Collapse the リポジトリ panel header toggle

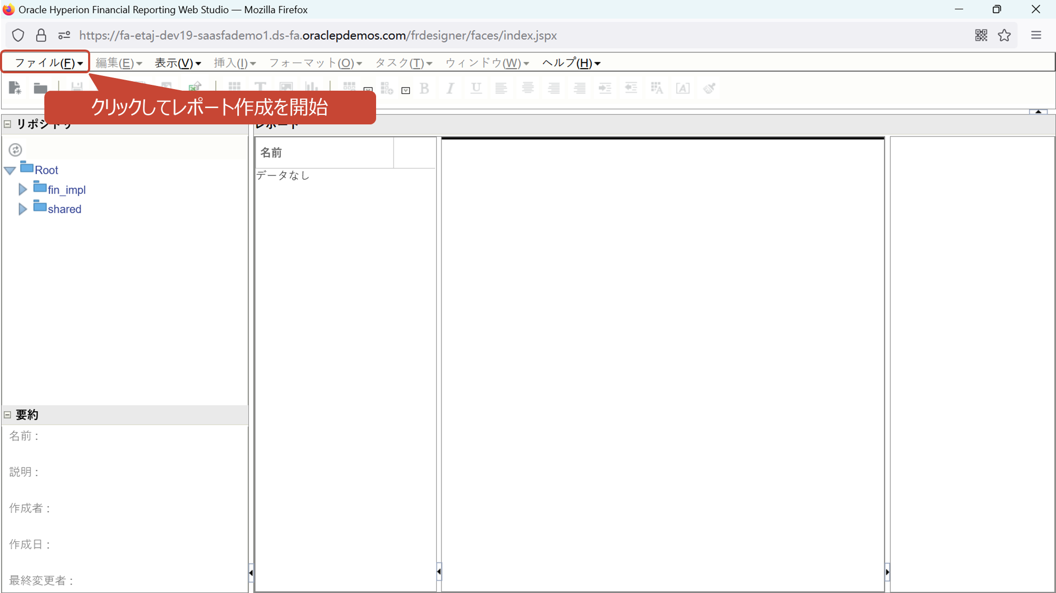[7, 124]
